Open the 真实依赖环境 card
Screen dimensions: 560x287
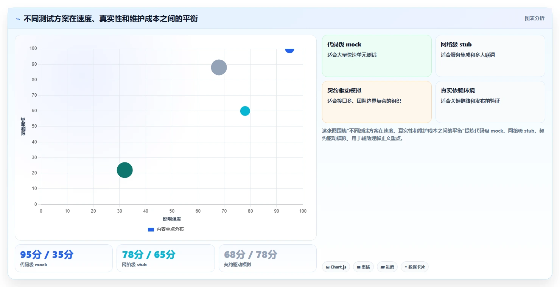(x=490, y=102)
